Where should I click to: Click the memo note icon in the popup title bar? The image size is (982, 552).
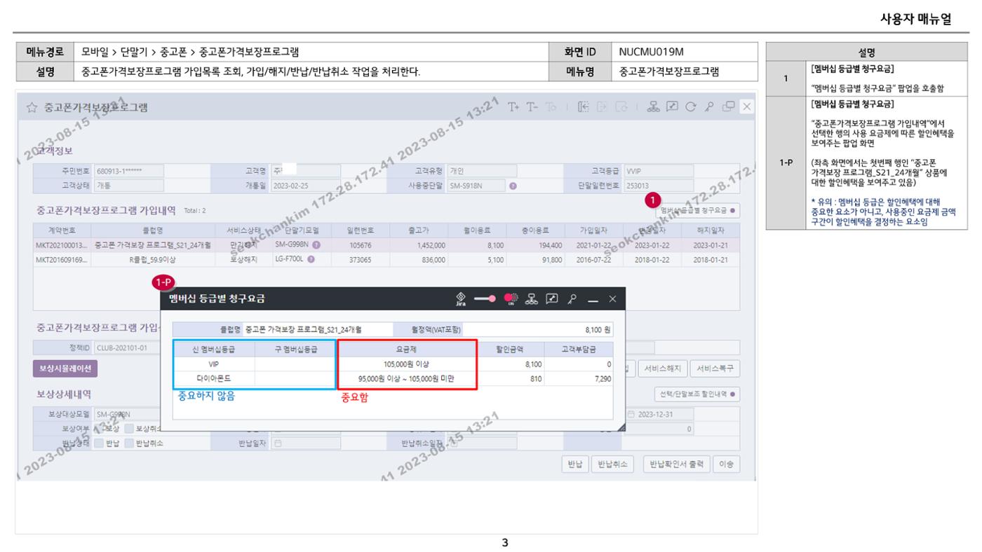point(553,299)
